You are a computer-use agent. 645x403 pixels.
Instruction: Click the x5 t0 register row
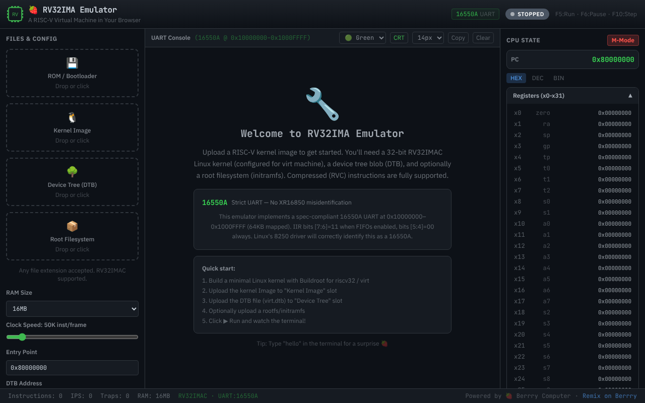tap(572, 168)
